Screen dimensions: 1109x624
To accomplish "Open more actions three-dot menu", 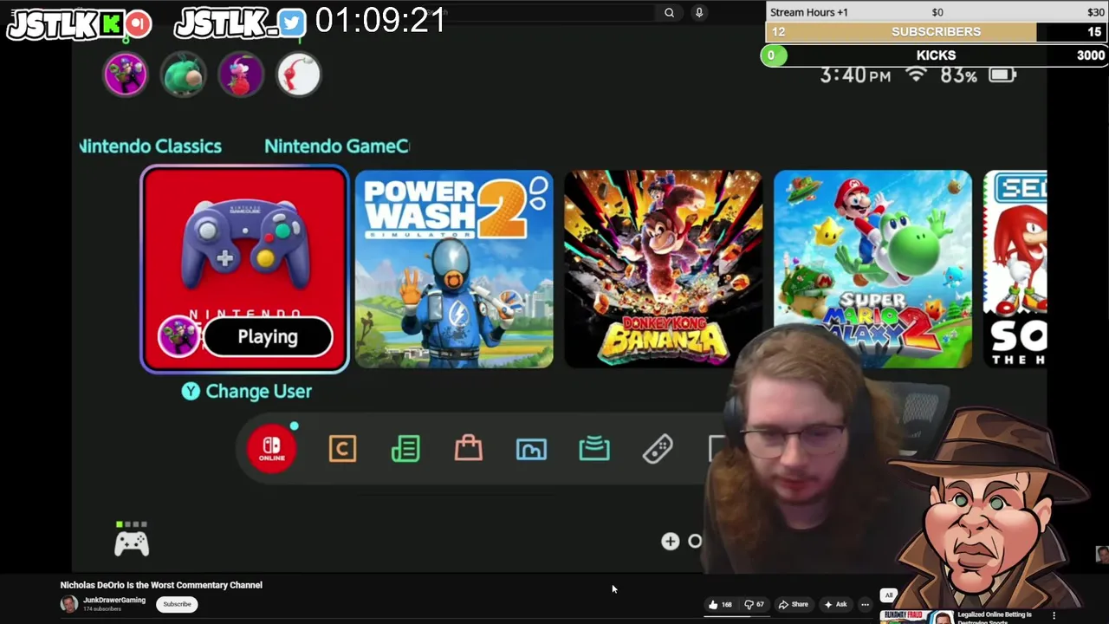I will coord(865,604).
